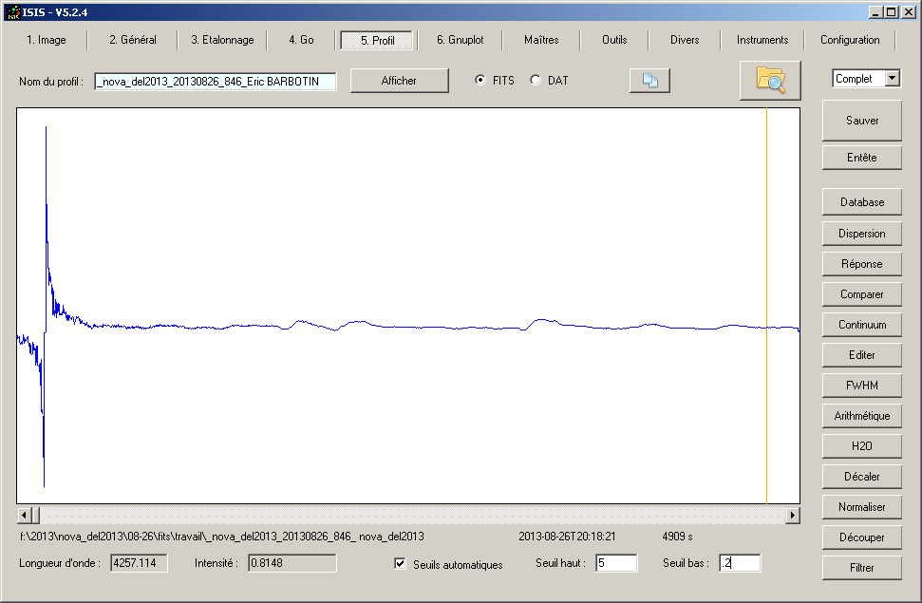Viewport: 922px width, 603px height.
Task: Toggle the Seuils automatiques checkbox
Action: [x=401, y=564]
